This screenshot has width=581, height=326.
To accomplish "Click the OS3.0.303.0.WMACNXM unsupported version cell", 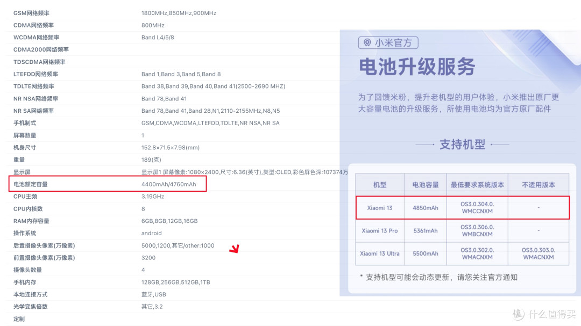I will (x=539, y=253).
